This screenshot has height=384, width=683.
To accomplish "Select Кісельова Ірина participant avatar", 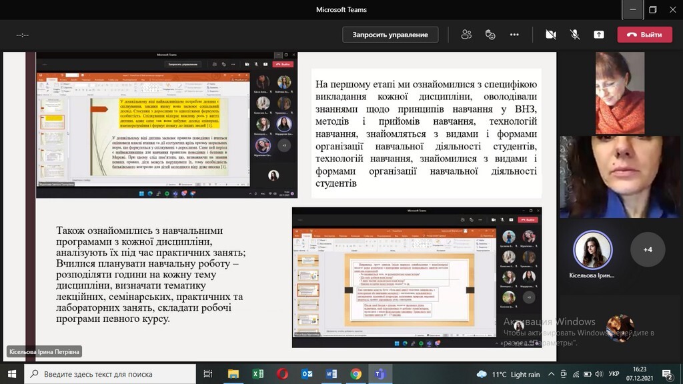I will (x=592, y=250).
